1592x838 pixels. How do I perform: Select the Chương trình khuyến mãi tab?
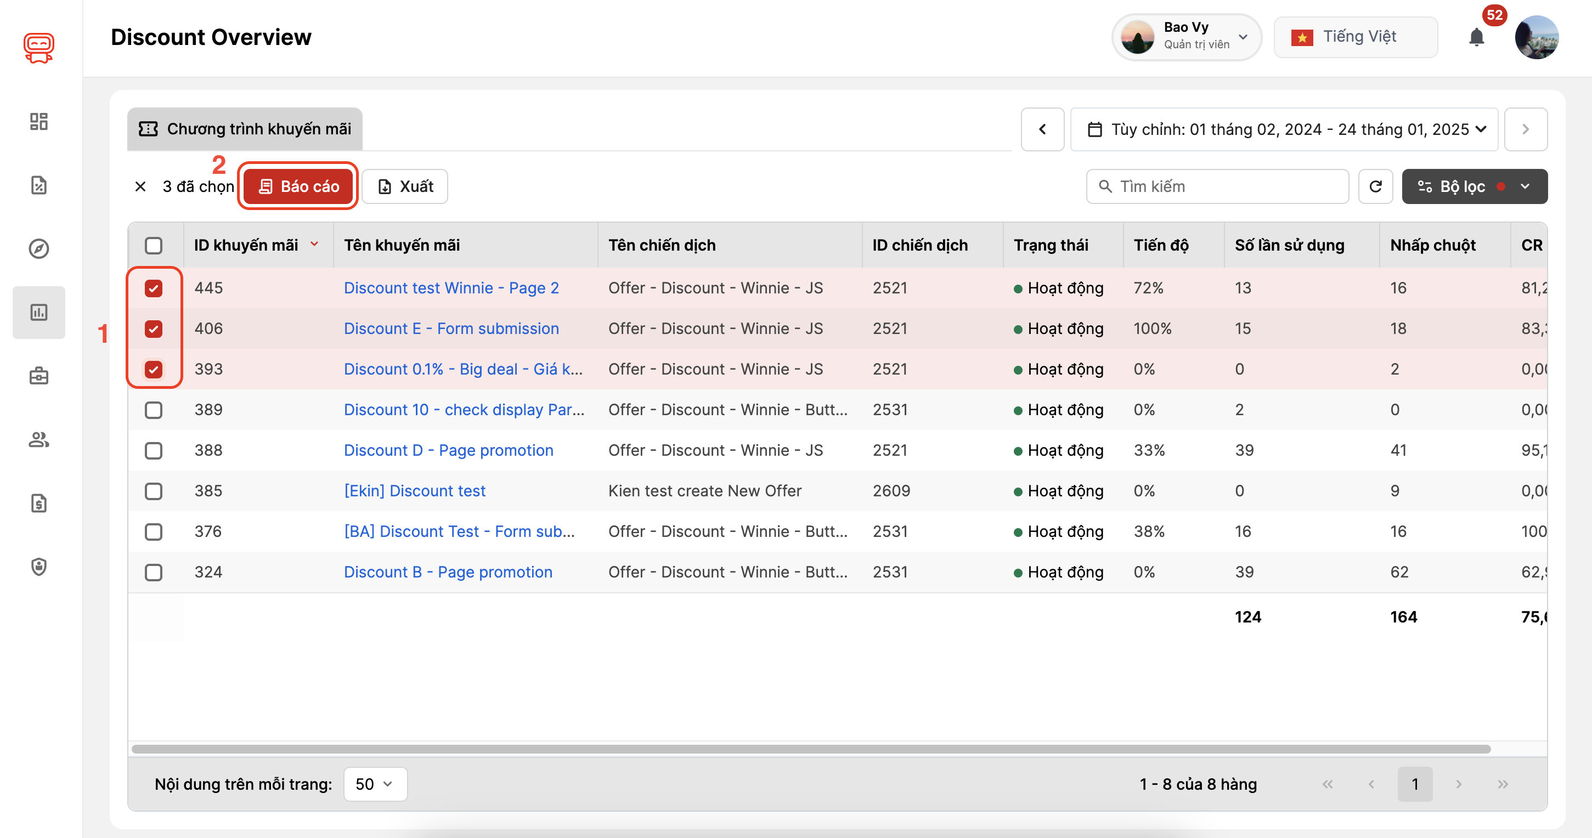click(245, 129)
